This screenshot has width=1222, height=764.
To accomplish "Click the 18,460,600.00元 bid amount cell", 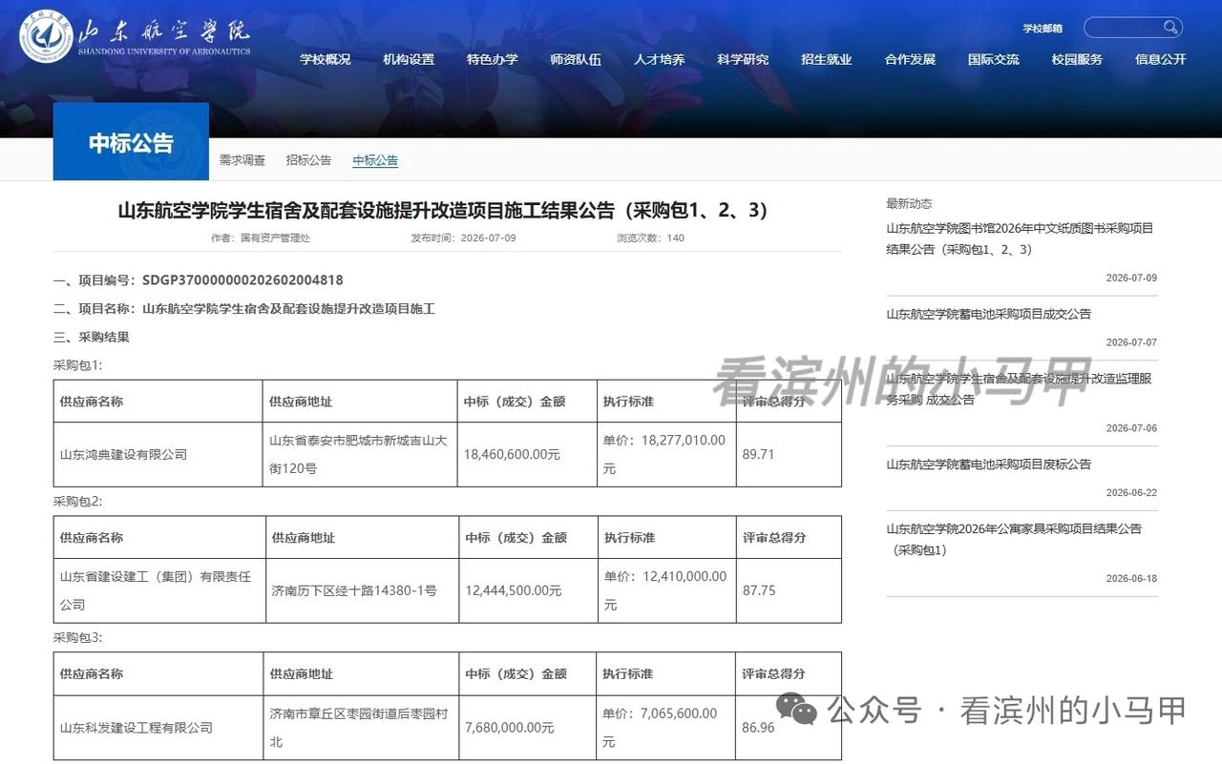I will coord(527,454).
